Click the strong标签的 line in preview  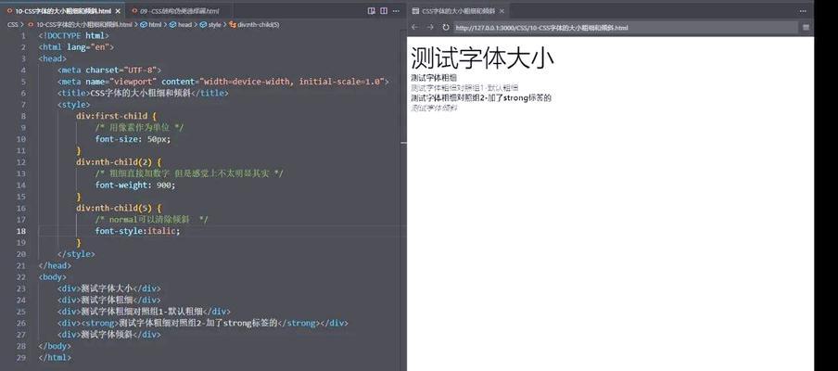(480, 97)
